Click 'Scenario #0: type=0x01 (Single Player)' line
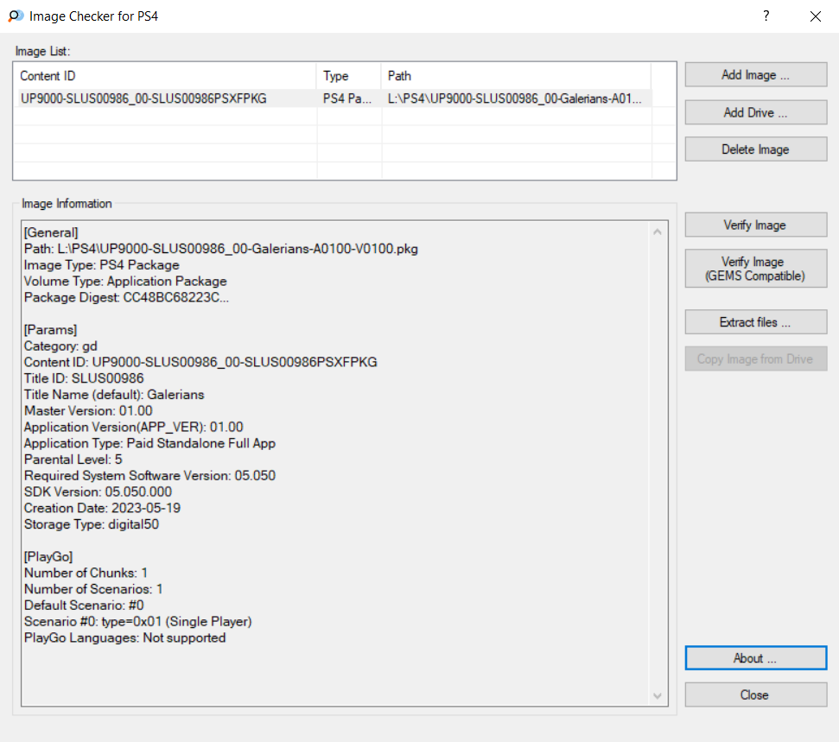This screenshot has width=839, height=742. click(138, 622)
